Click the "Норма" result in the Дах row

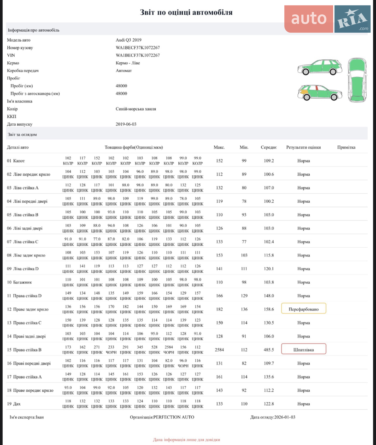pos(303,404)
